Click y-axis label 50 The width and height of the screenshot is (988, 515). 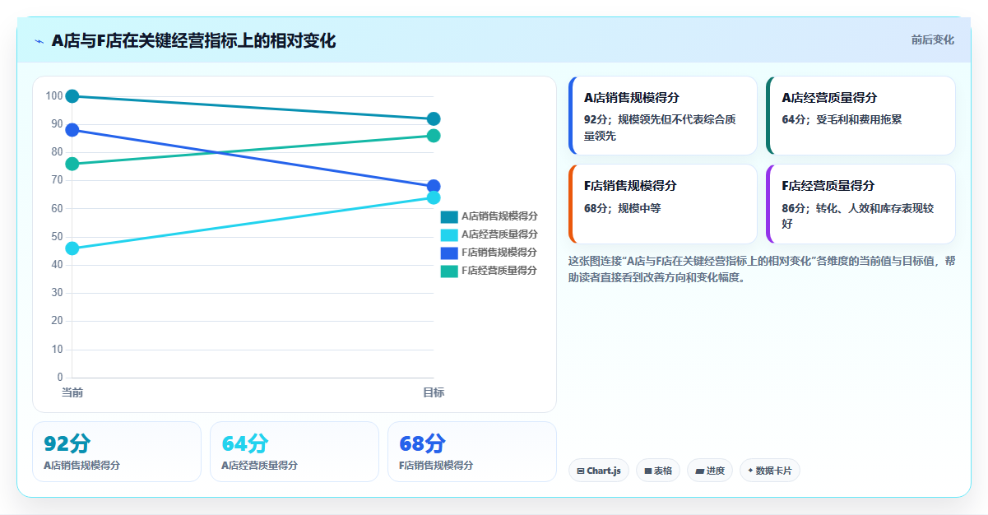click(x=57, y=237)
